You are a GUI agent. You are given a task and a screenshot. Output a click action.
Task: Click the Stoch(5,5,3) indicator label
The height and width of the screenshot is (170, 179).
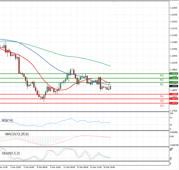11,153
